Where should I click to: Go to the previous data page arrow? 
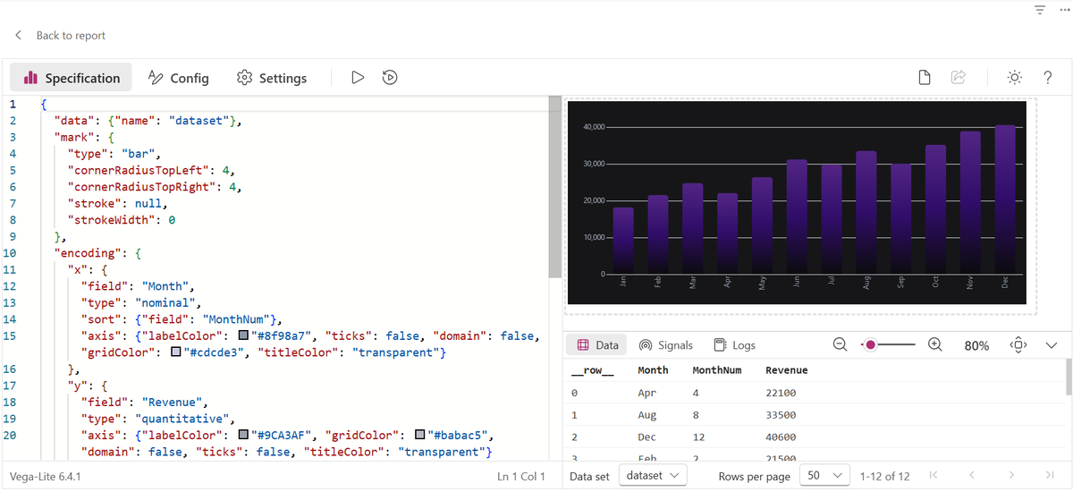pos(972,475)
